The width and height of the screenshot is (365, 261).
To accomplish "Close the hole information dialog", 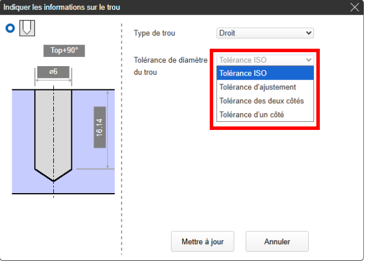I will 355,7.
